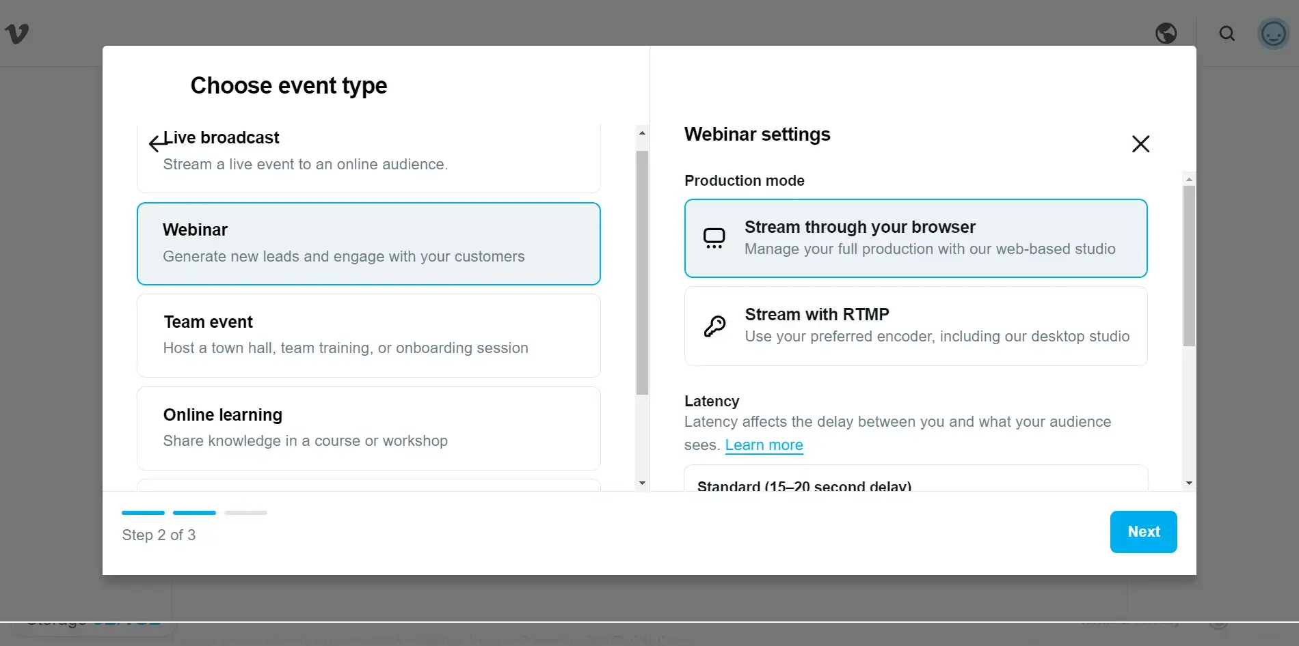1299x646 pixels.
Task: Choose the Team event option
Action: pyautogui.click(x=369, y=335)
